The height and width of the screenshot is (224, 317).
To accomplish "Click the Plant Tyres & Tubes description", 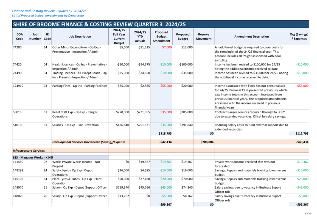I will [77, 181].
